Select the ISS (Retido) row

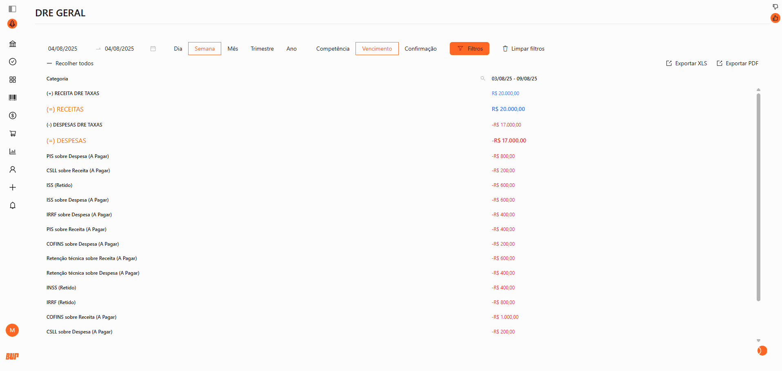click(401, 185)
